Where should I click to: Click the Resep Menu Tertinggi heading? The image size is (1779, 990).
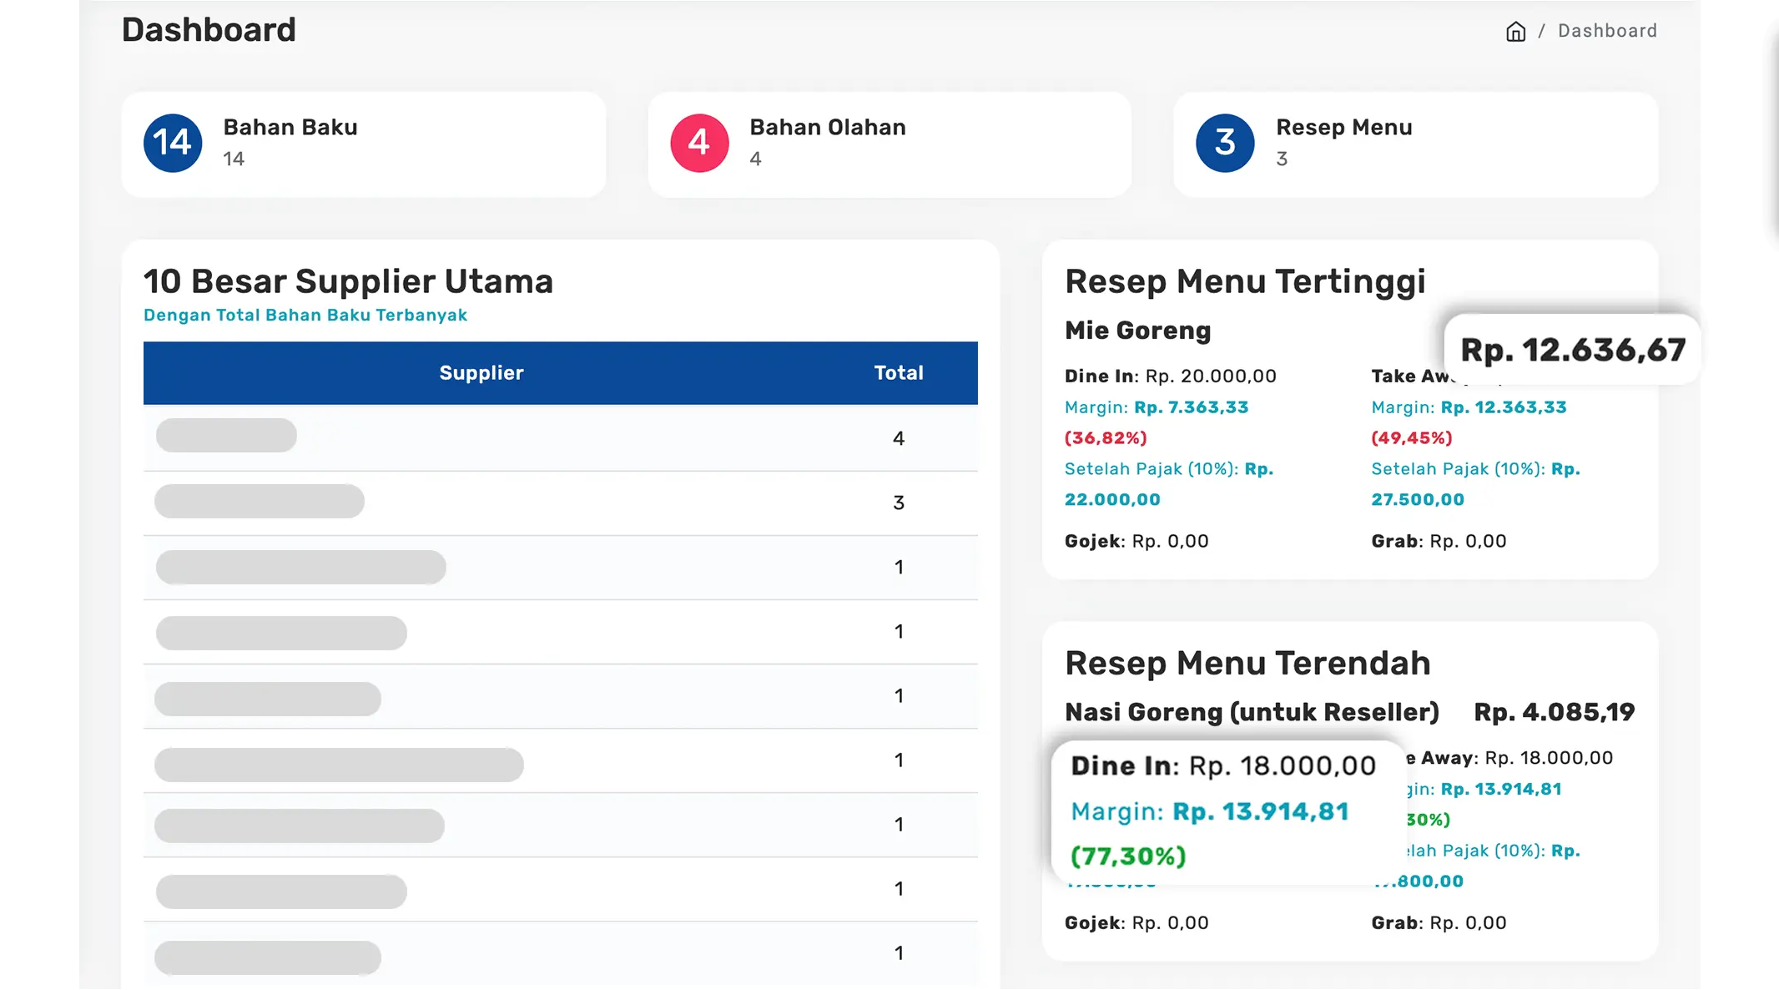(x=1245, y=281)
